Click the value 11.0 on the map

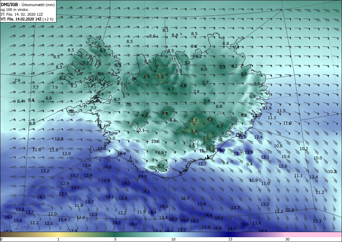point(287,123)
